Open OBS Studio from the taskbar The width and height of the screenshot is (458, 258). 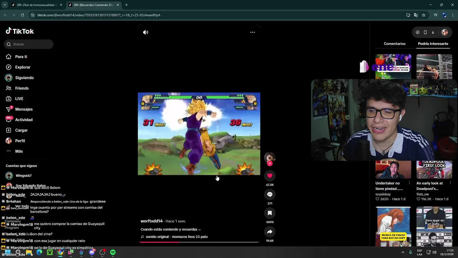(x=102, y=253)
